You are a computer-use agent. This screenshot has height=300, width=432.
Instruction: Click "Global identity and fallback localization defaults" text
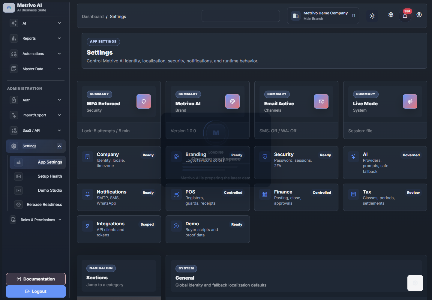(221, 285)
